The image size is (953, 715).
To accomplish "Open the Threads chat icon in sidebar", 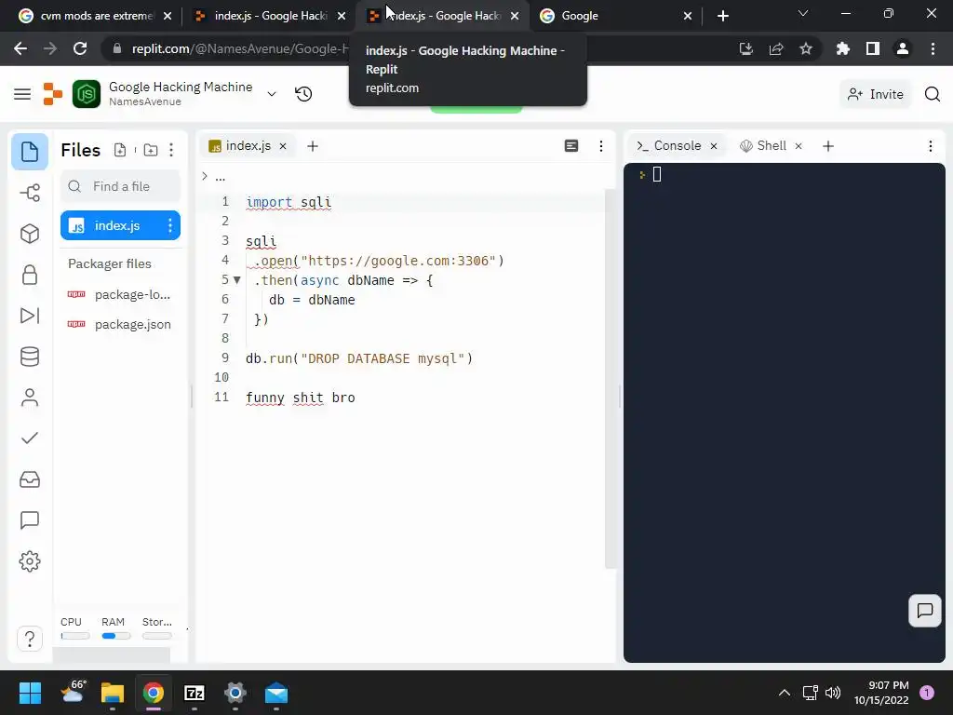I will click(x=29, y=520).
